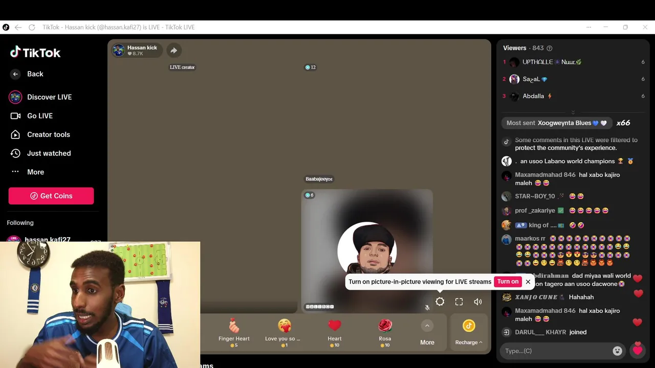Mute the stream volume
Viewport: 655px width, 368px height.
[478, 302]
